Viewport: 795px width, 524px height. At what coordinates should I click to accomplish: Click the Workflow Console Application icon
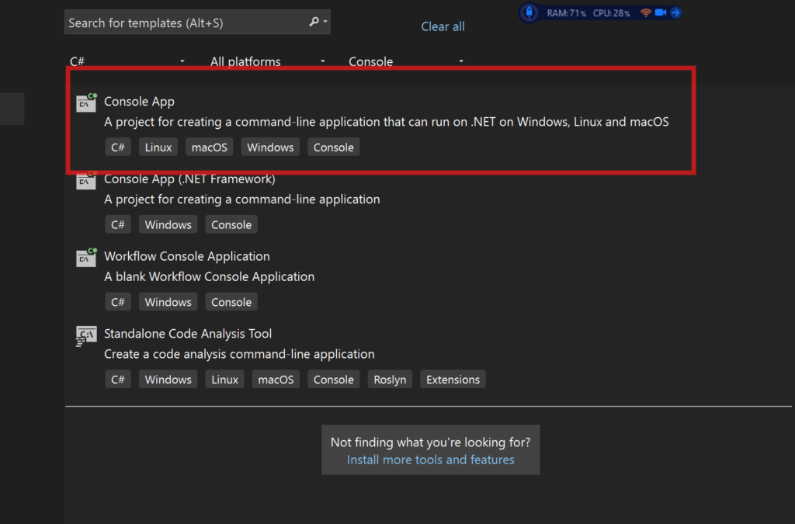(86, 258)
